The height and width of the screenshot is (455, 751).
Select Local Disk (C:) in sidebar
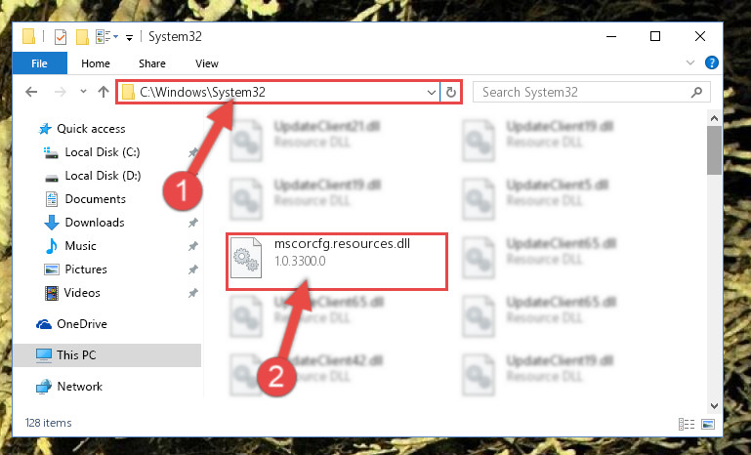click(x=103, y=152)
